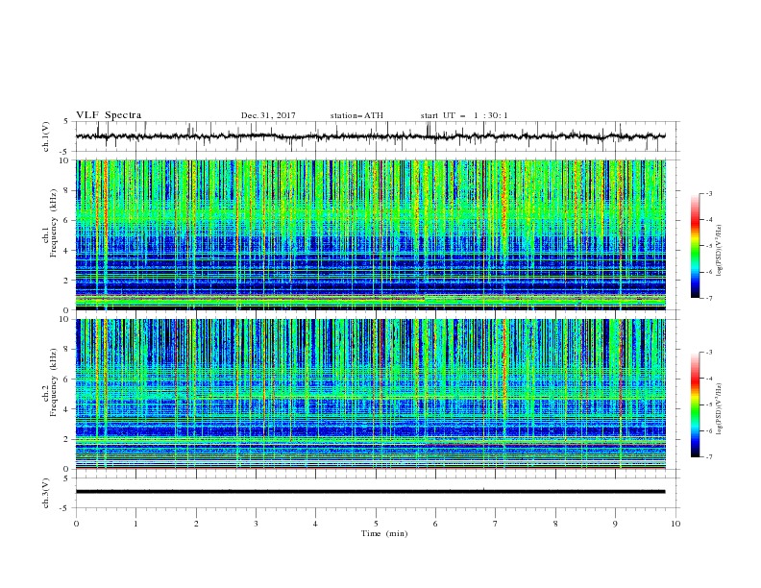Click the 'ch.1(V)' axis label
Viewport: 761px width, 588px height.
[46, 136]
